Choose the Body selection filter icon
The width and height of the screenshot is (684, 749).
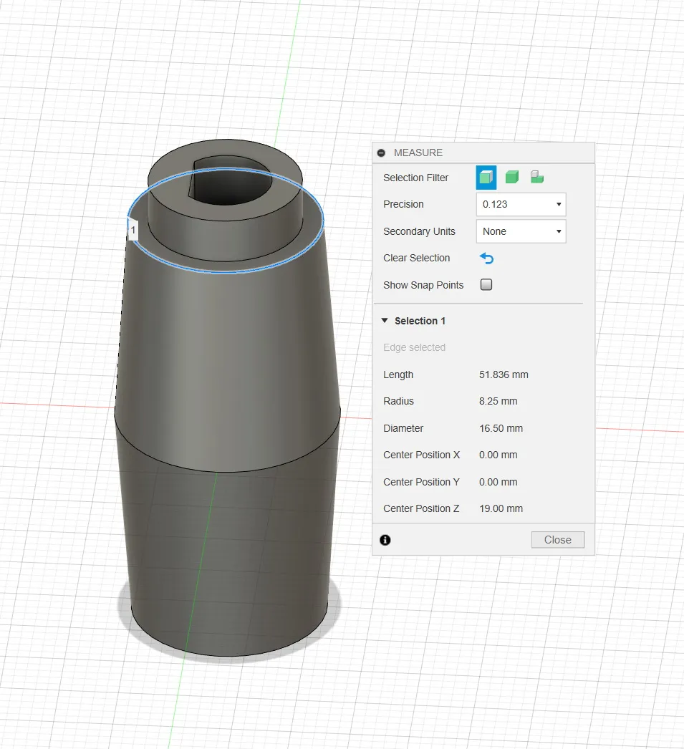[x=511, y=177]
